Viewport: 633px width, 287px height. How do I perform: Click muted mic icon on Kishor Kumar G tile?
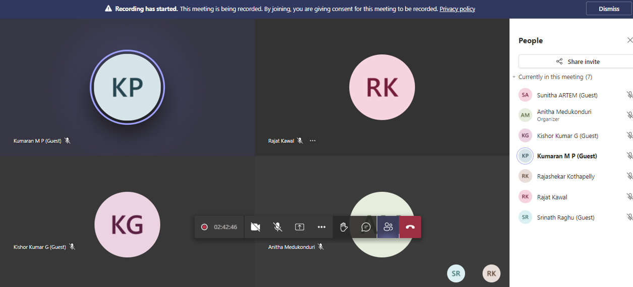point(72,247)
